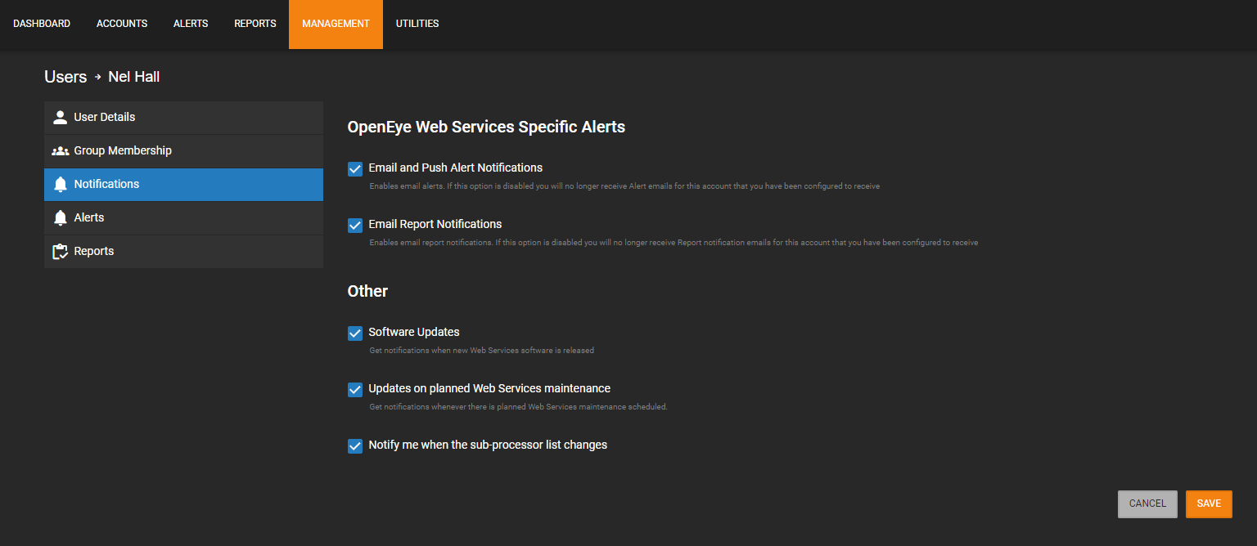The height and width of the screenshot is (546, 1257).
Task: Click the Alerts bell icon in sidebar
Action: [x=60, y=218]
